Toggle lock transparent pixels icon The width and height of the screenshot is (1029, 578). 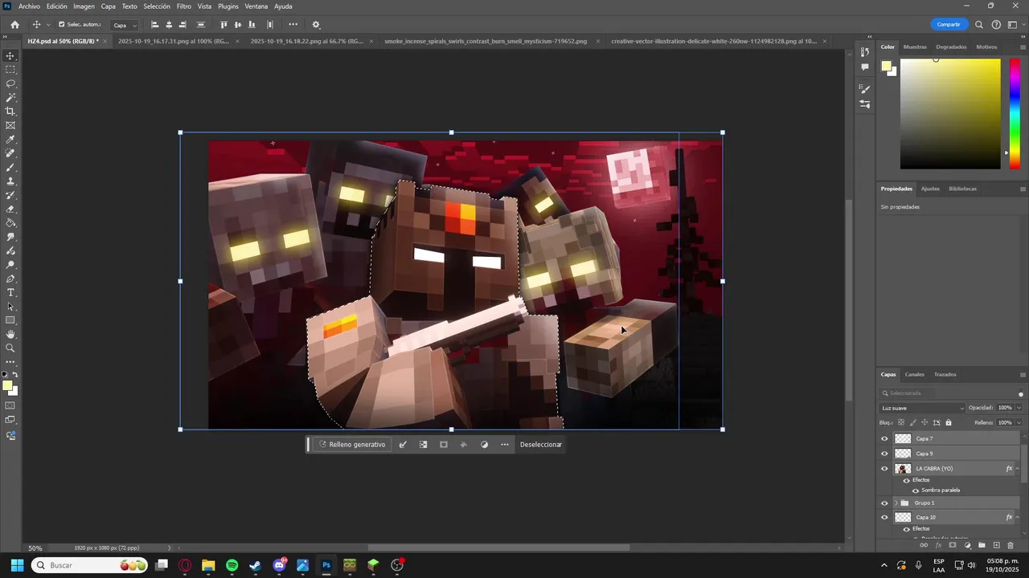tap(901, 422)
